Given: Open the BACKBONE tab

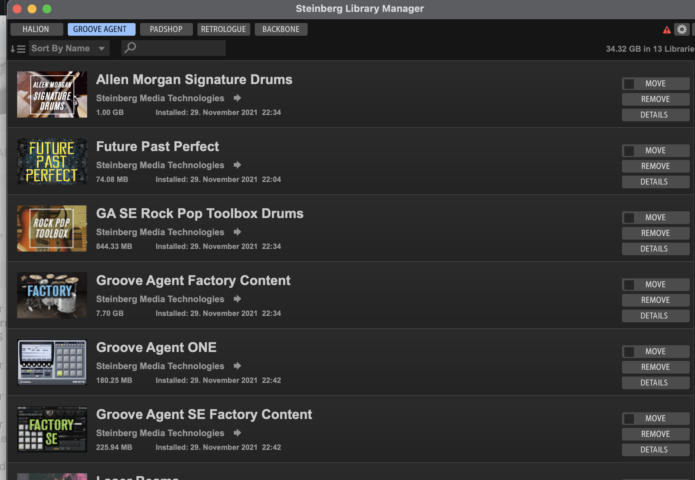Looking at the screenshot, I should coord(281,29).
